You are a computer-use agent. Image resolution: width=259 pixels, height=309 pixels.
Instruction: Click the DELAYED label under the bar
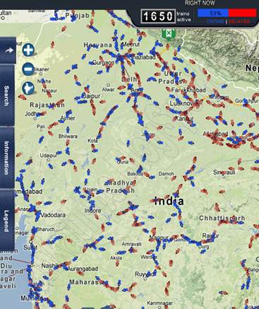coord(239,21)
